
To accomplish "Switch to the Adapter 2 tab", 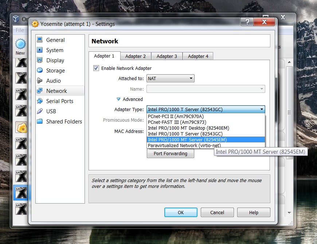I will pyautogui.click(x=136, y=56).
